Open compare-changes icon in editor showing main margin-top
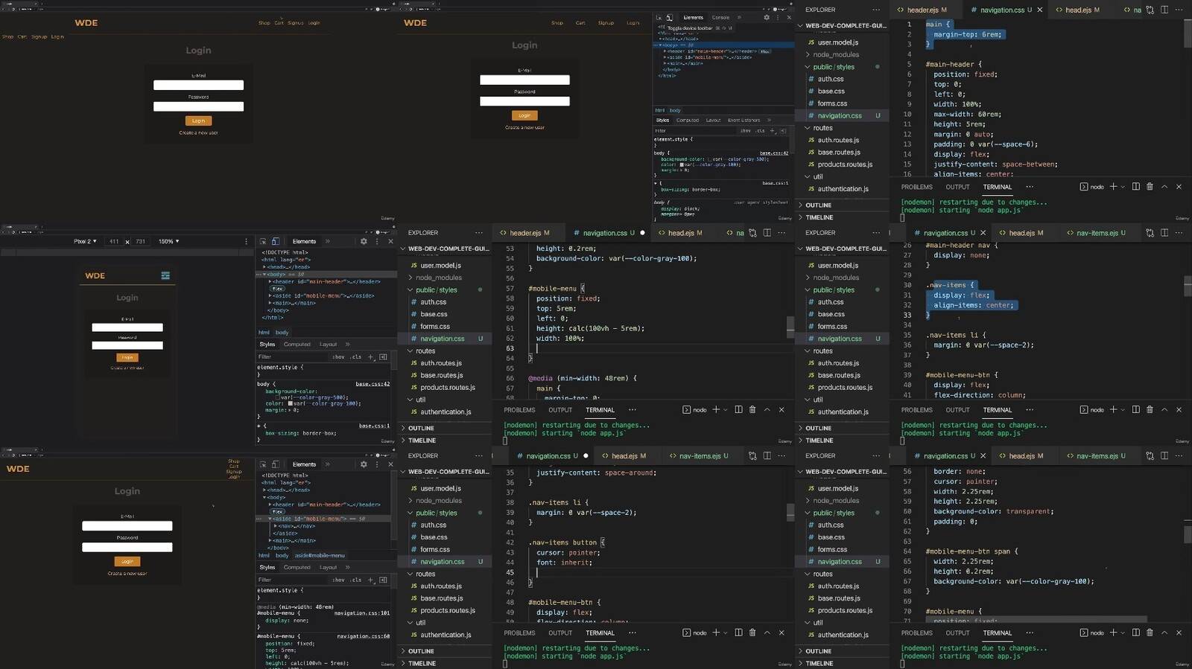This screenshot has width=1192, height=669. coord(1150,10)
